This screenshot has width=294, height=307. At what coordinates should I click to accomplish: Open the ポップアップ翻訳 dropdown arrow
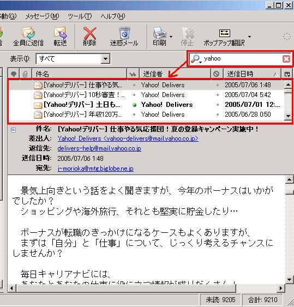249,37
